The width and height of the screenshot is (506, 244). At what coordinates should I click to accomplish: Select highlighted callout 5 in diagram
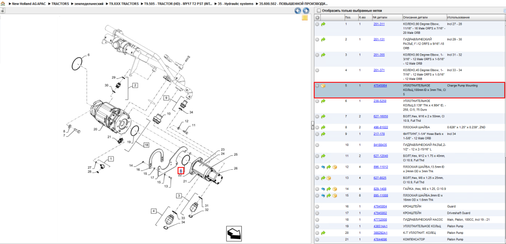(x=181, y=171)
